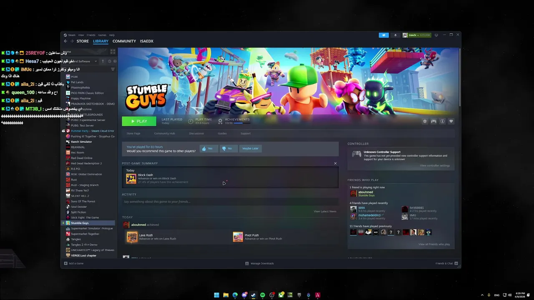Image resolution: width=534 pixels, height=300 pixels.
Task: Open the Games menu
Action: click(x=102, y=35)
